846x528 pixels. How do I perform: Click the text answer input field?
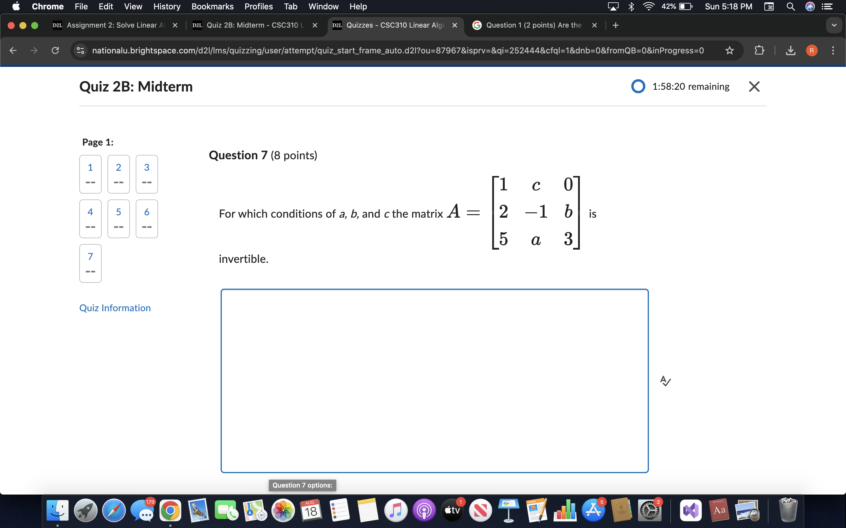[x=434, y=380]
